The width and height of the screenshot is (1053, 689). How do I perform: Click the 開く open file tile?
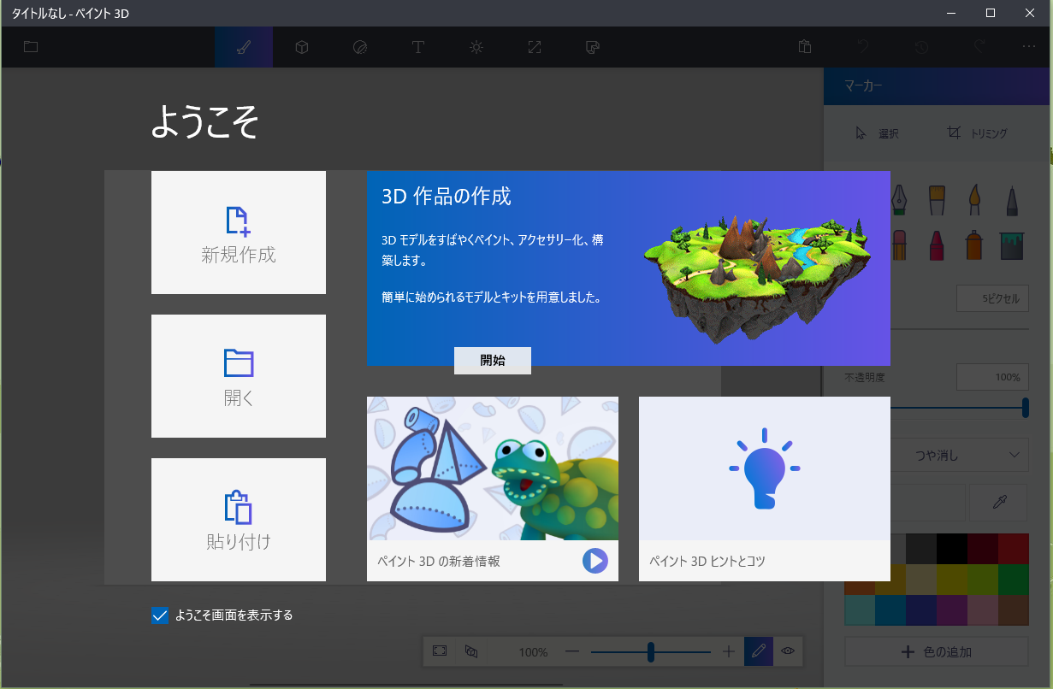pyautogui.click(x=239, y=376)
